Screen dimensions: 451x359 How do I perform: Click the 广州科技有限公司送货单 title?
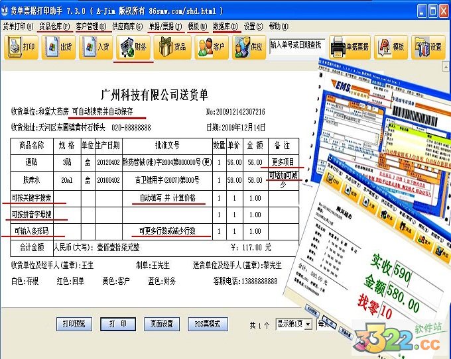(155, 95)
